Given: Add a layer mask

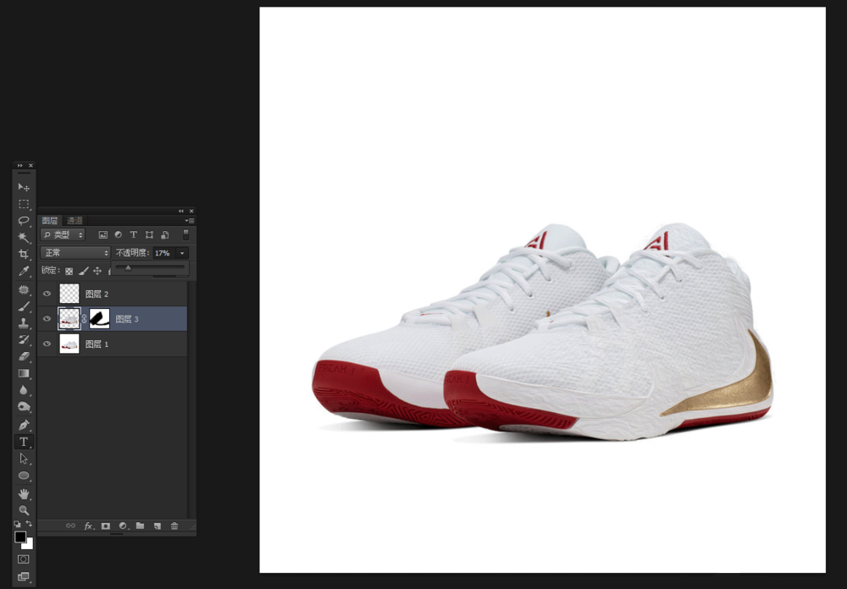Looking at the screenshot, I should [106, 526].
